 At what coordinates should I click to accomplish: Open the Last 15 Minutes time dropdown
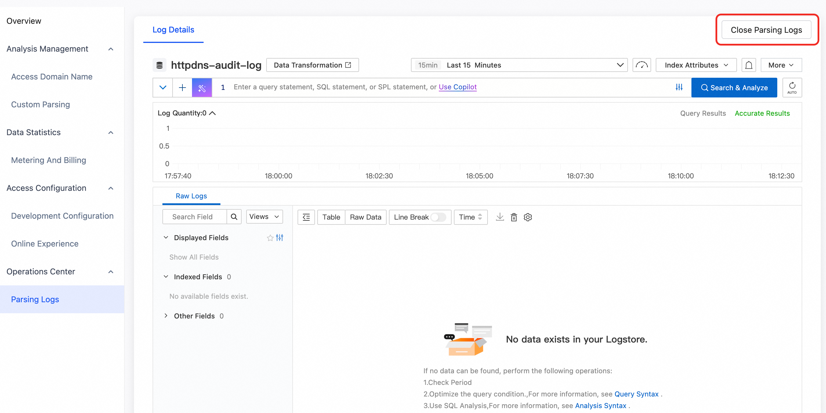(519, 65)
